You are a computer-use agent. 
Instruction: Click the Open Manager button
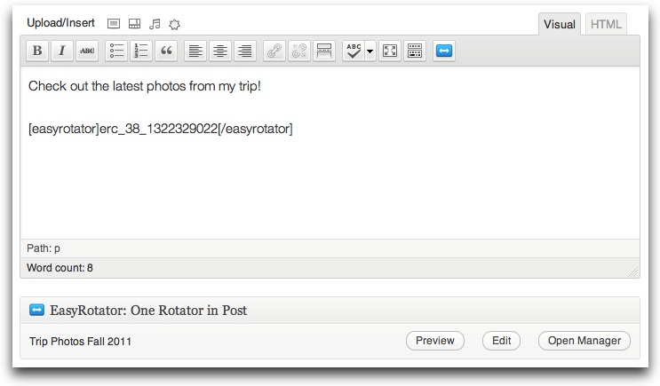(x=584, y=341)
